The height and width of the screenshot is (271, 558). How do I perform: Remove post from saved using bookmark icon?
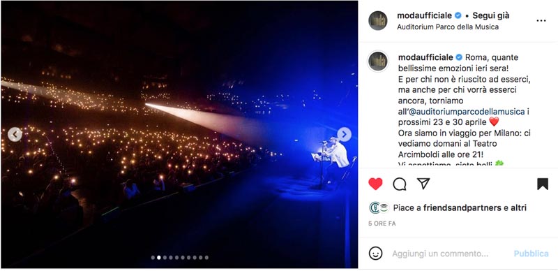point(543,184)
